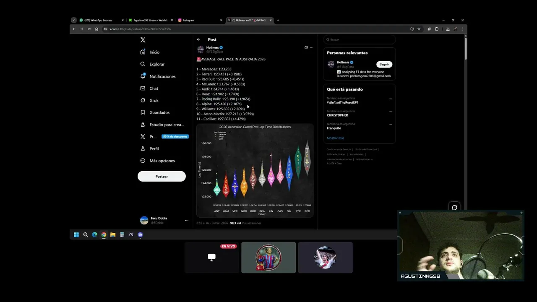The image size is (537, 302).
Task: Open File Explorer from the taskbar
Action: [x=113, y=235]
